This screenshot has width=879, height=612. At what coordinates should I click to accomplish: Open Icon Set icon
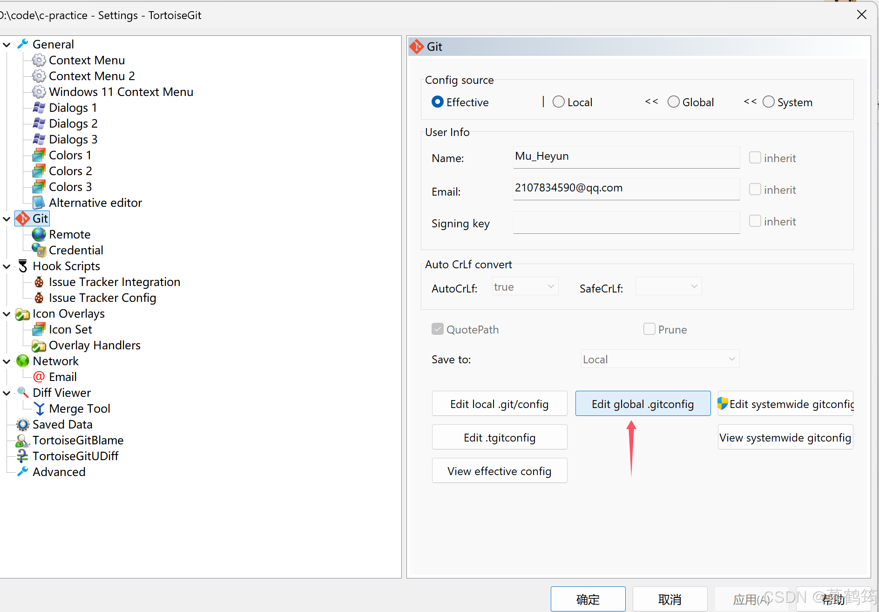point(39,329)
